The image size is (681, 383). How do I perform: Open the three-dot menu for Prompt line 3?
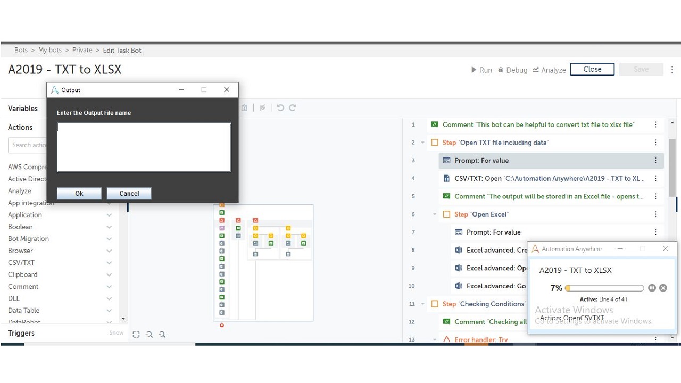655,161
